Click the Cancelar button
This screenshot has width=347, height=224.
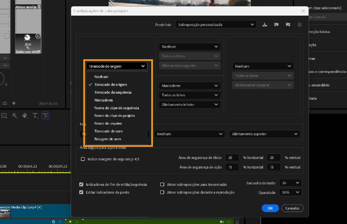(x=292, y=208)
